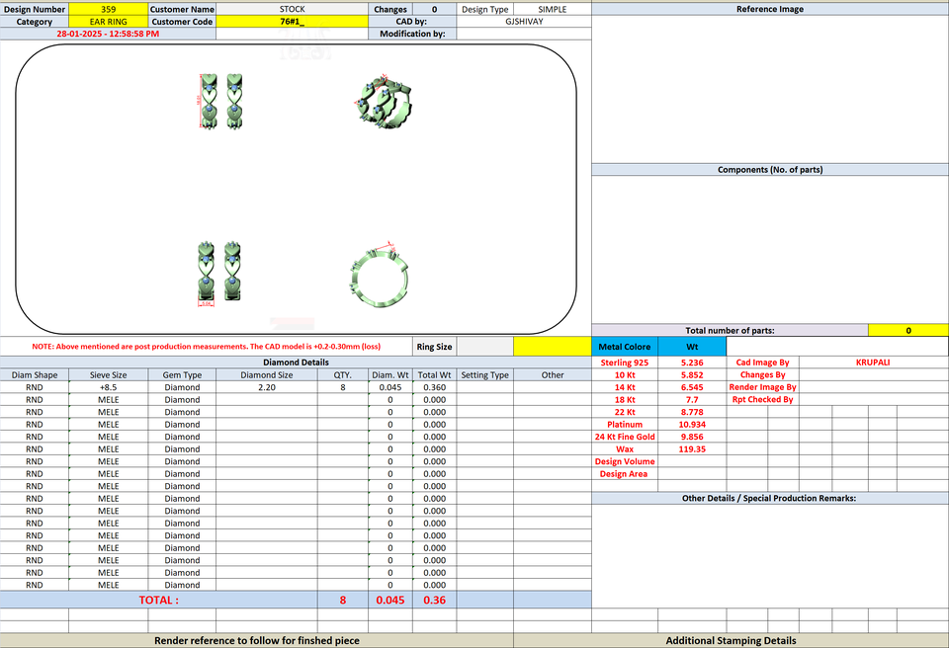This screenshot has width=949, height=648.
Task: Select the diamond size cell 2.20
Action: coord(267,387)
